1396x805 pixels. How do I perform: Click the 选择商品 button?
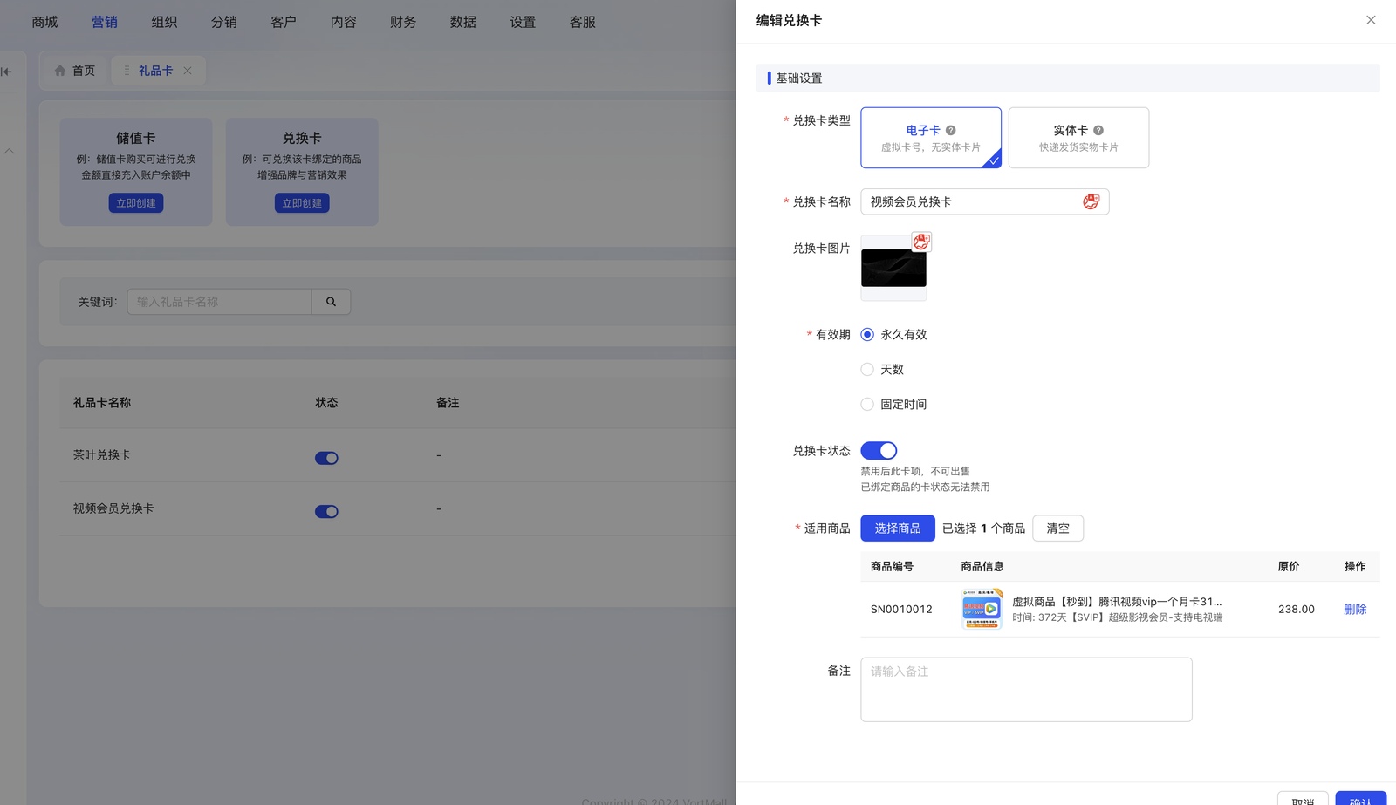[x=897, y=529]
